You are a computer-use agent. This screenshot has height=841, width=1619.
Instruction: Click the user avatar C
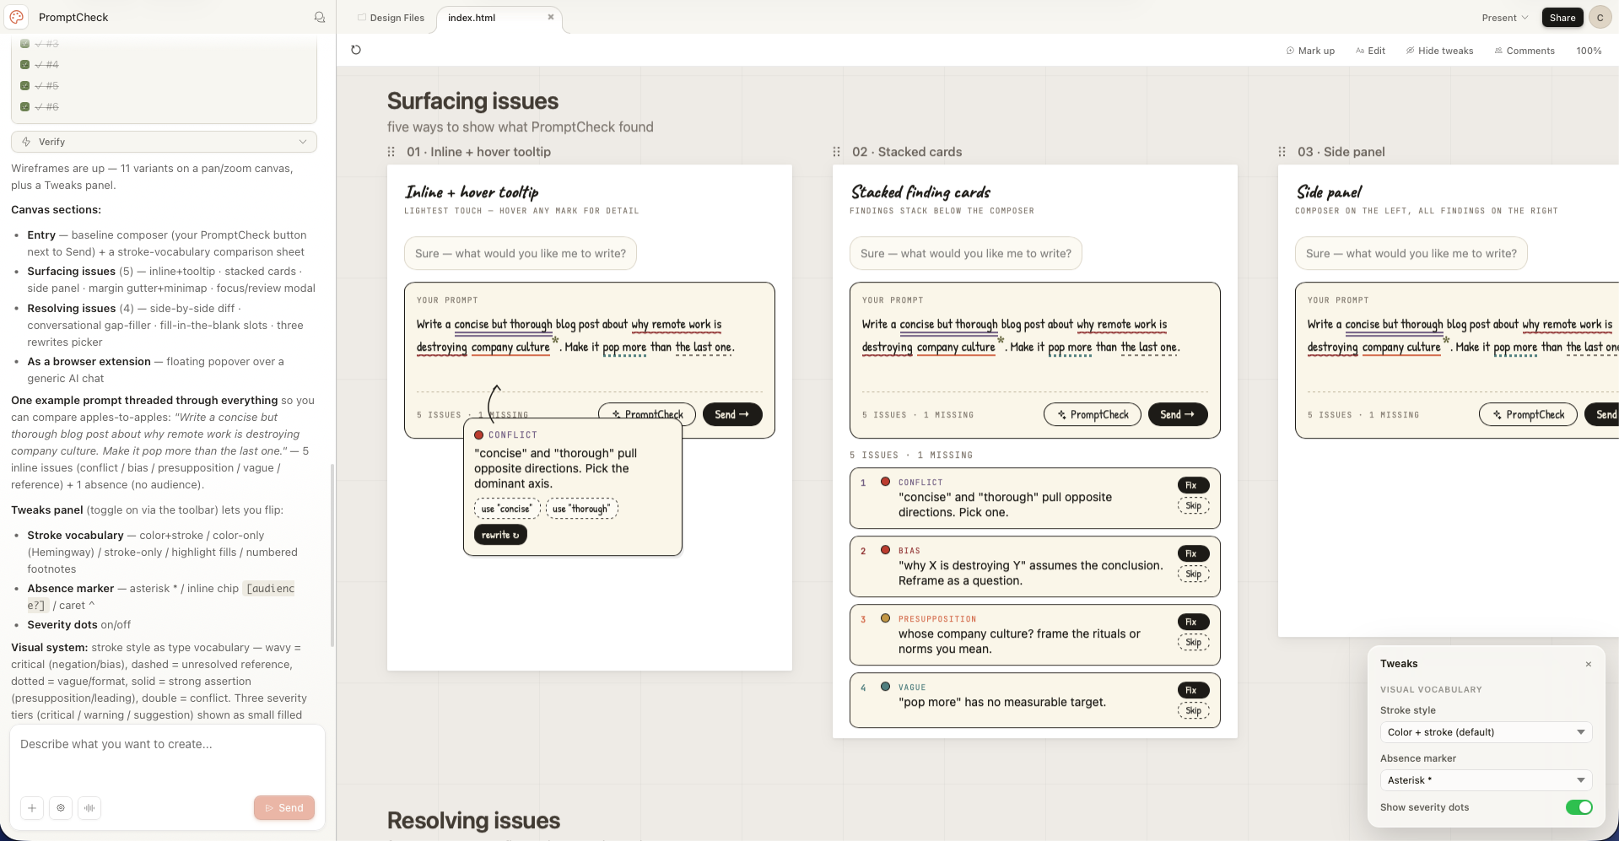click(x=1600, y=17)
